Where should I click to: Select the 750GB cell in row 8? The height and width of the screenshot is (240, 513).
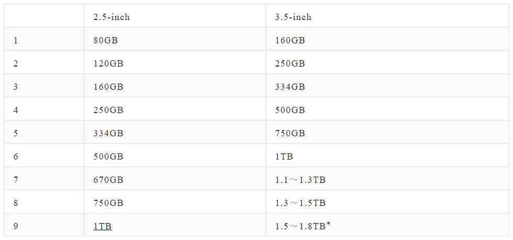(x=175, y=202)
